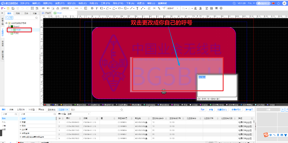Select PCB2 in project tree
288x143 pixels.
tap(16, 33)
